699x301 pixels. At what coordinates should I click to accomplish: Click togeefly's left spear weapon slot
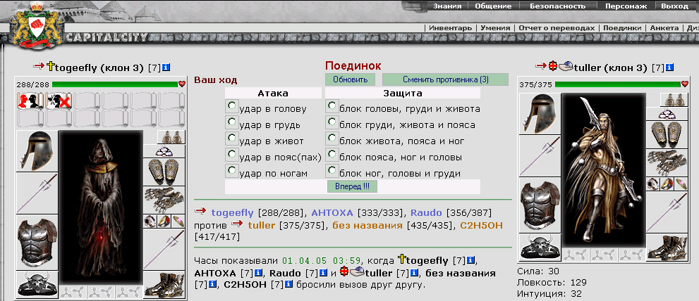pos(37,193)
